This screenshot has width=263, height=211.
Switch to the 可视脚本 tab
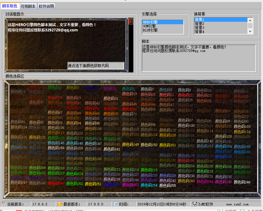point(28,6)
